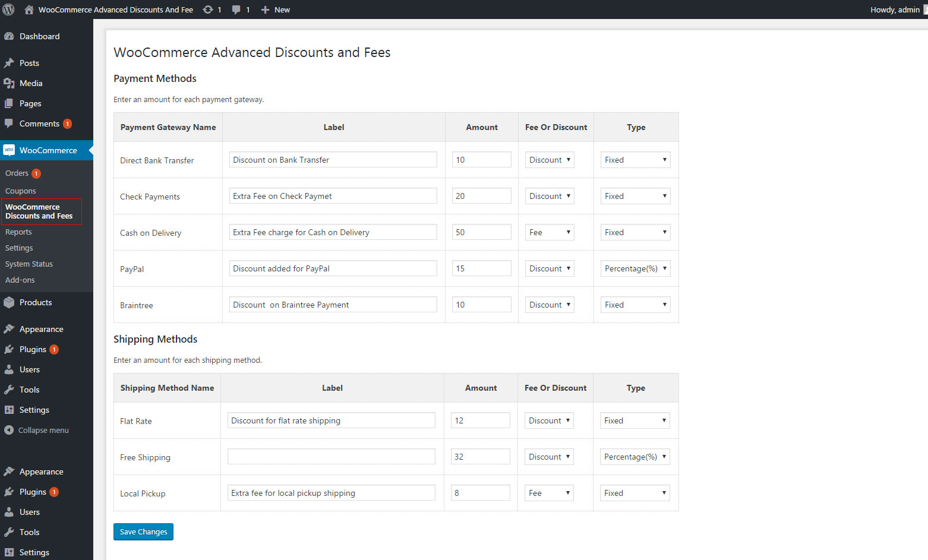The width and height of the screenshot is (928, 560).
Task: Click the Payment Gateway Name column header
Action: point(168,127)
